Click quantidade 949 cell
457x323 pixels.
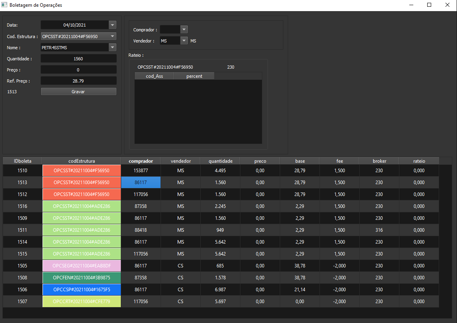tap(220, 230)
